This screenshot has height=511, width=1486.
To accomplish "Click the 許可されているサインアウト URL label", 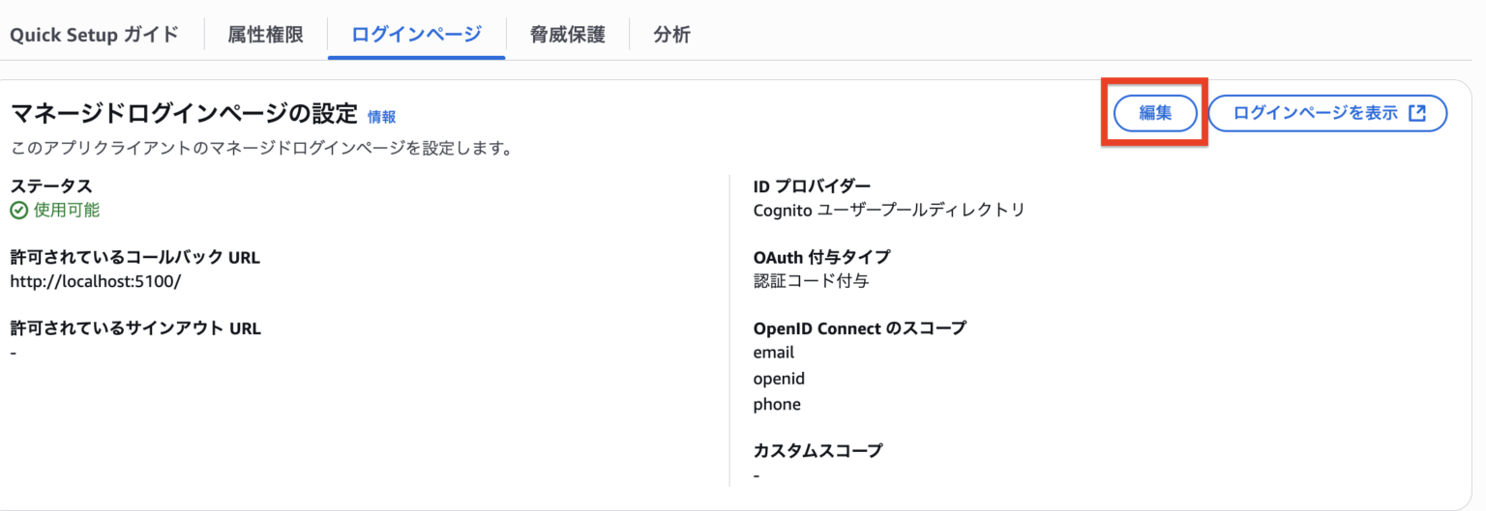I will (135, 328).
